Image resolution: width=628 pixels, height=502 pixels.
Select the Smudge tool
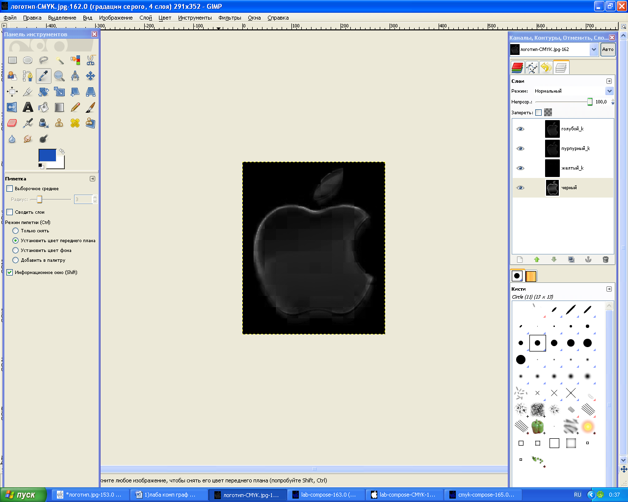tap(28, 139)
